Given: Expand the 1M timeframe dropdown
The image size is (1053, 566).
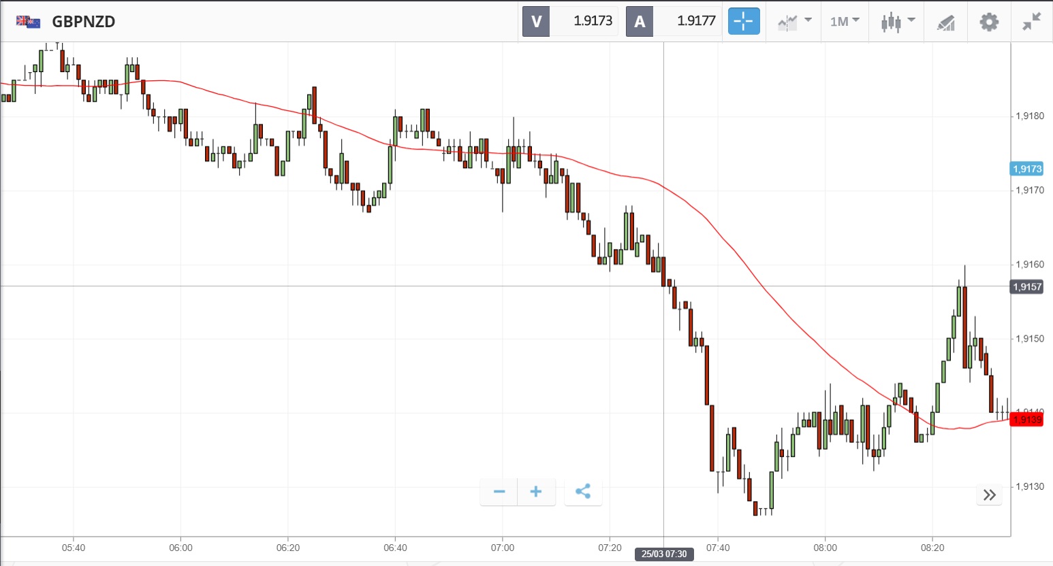Looking at the screenshot, I should pos(845,21).
